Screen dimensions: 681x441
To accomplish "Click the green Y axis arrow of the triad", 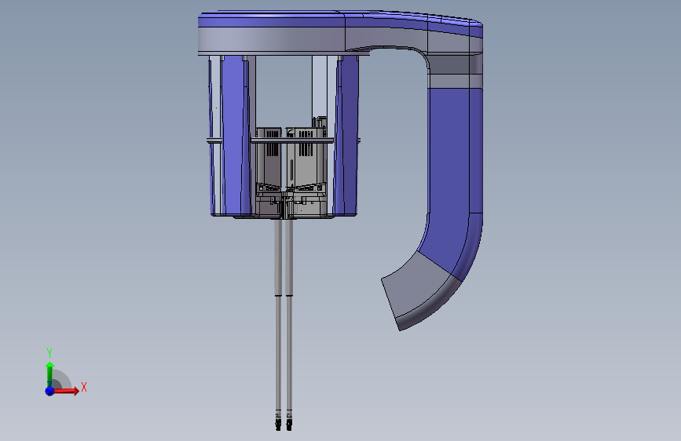I will (x=50, y=375).
